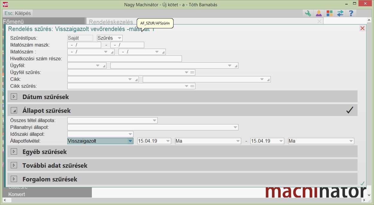This screenshot has height=205, width=374.
Task: Open the first Iktatószám dropdown
Action: click(105, 52)
